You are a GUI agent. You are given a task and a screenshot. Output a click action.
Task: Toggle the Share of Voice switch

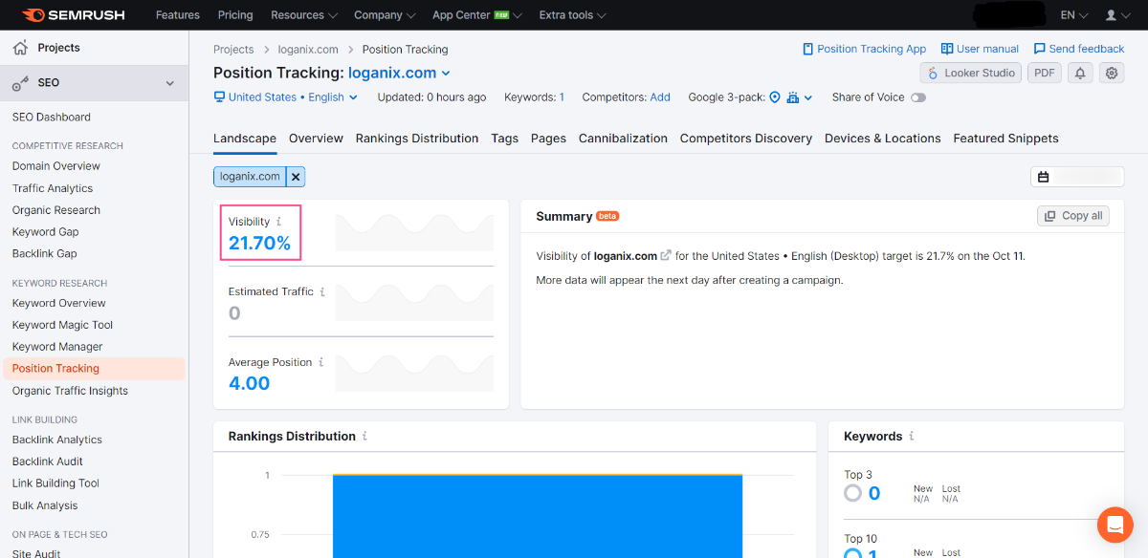click(x=918, y=97)
